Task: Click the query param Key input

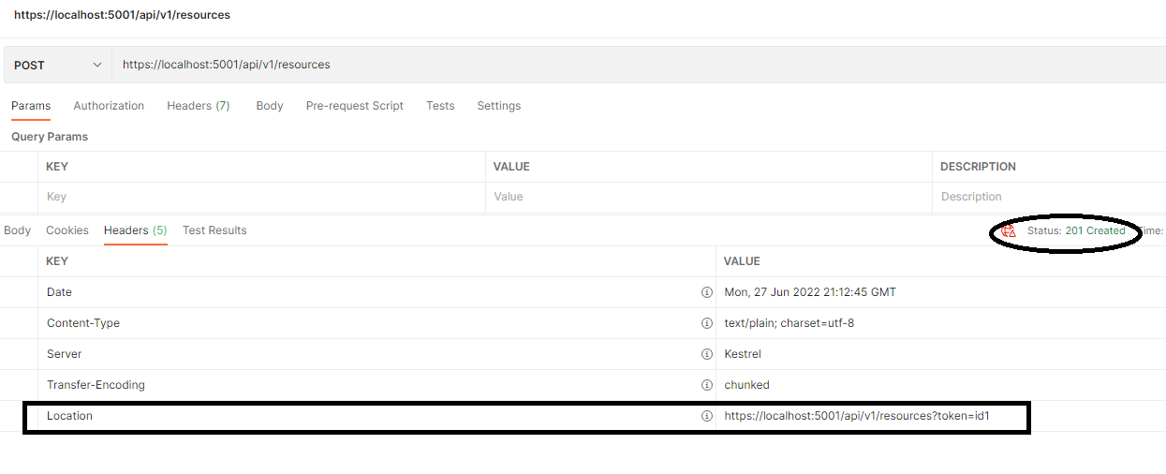Action: 261,197
